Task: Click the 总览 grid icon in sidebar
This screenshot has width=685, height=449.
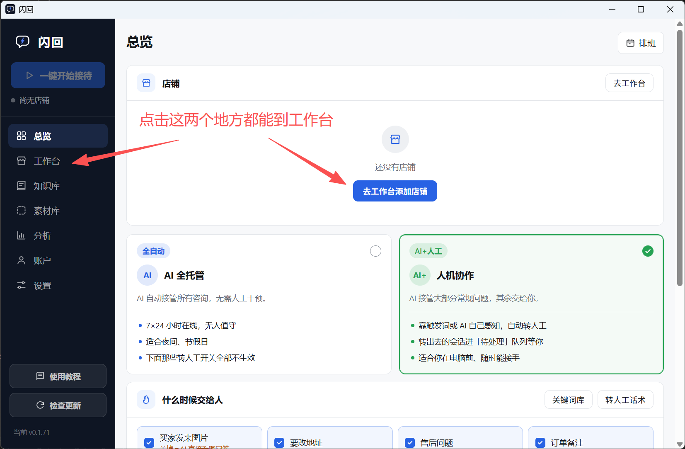Action: coord(21,136)
